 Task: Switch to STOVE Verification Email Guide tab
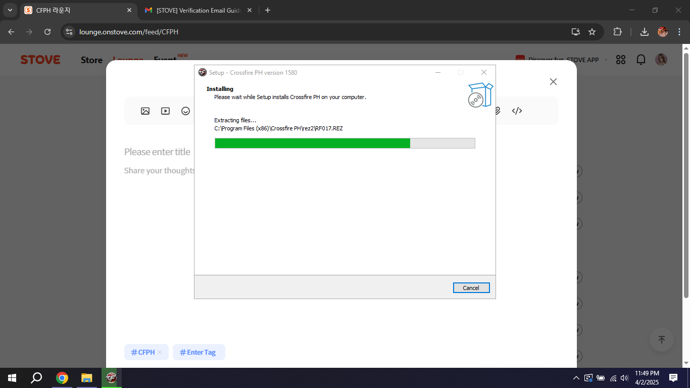[198, 10]
